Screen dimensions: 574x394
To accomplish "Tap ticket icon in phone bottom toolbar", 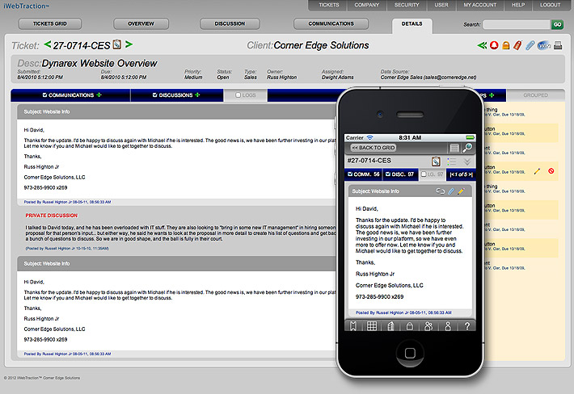I will pos(353,326).
